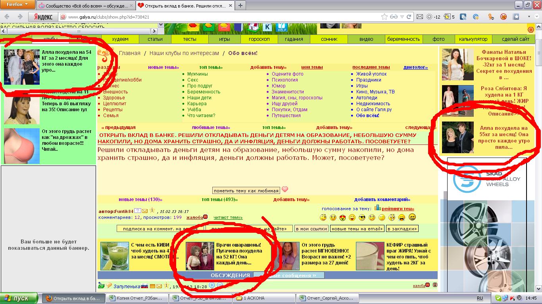The height and width of the screenshot is (304, 542).
Task: Click the question mark icon beside Funtik84
Action: tap(138, 211)
